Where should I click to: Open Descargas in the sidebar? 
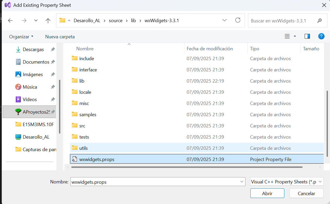33,49
